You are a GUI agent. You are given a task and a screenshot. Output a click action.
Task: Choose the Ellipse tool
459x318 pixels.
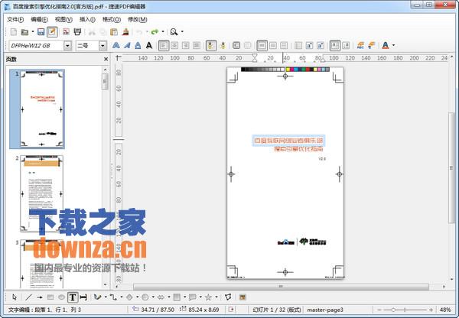pos(61,297)
